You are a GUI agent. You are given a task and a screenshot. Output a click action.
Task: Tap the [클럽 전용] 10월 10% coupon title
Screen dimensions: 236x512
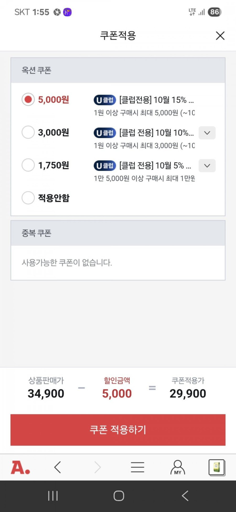156,132
